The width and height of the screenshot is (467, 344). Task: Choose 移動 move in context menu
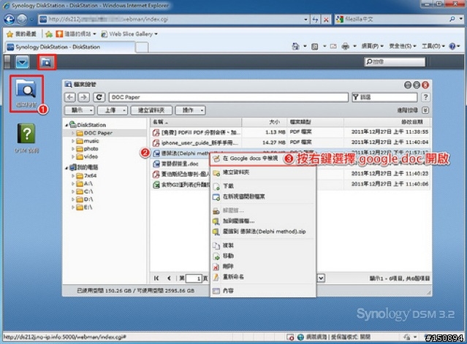(264, 256)
